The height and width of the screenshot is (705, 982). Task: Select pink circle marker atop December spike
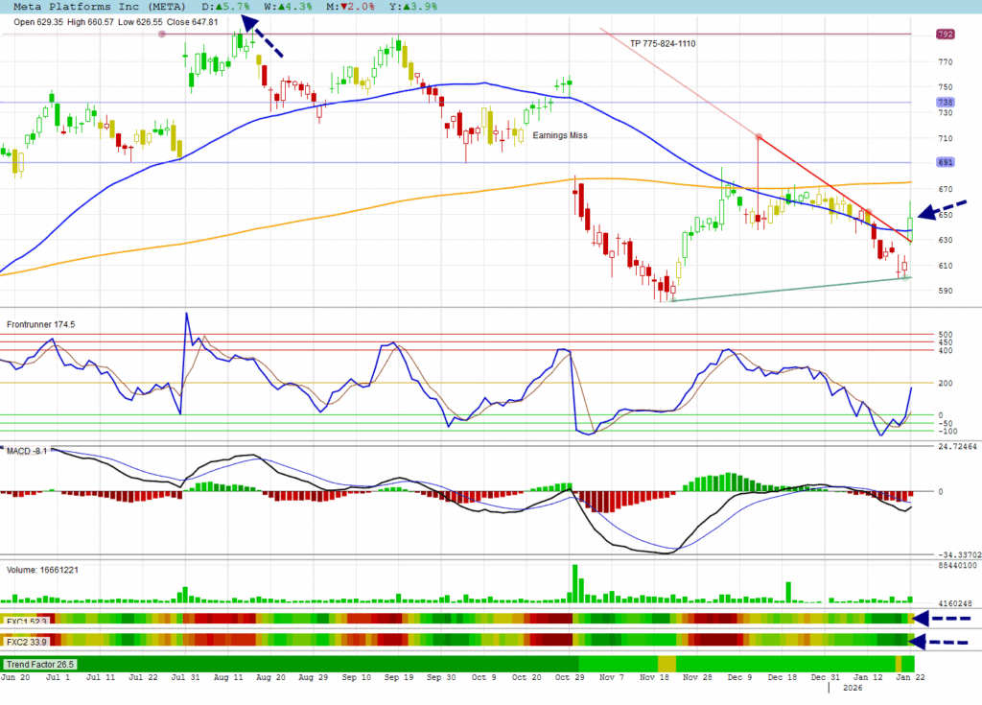(x=758, y=136)
